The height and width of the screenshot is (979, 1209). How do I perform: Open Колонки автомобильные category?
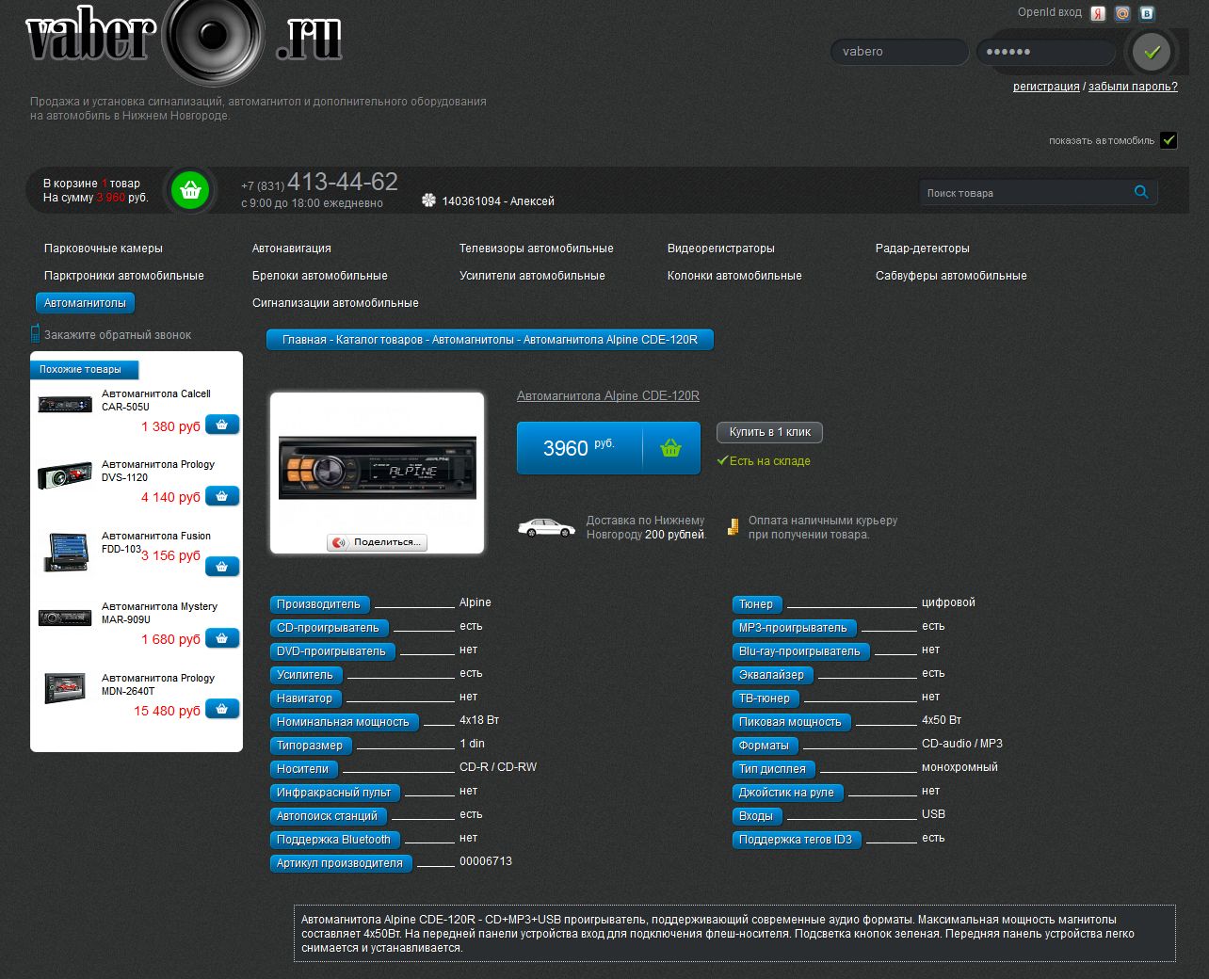734,276
